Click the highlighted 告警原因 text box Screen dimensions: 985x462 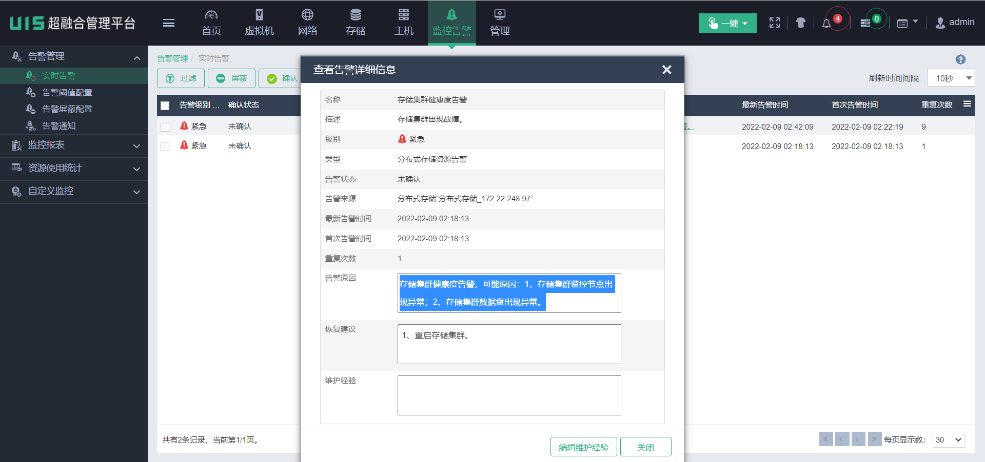pos(509,293)
